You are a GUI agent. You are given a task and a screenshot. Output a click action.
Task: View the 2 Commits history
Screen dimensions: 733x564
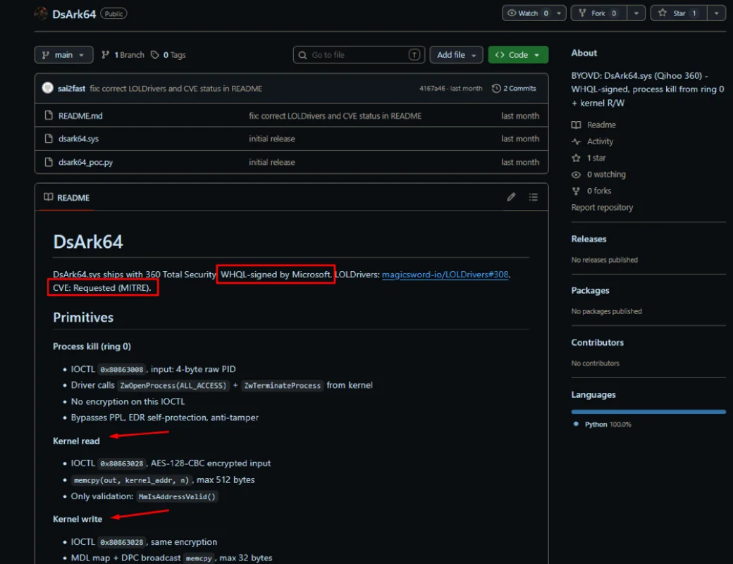515,88
